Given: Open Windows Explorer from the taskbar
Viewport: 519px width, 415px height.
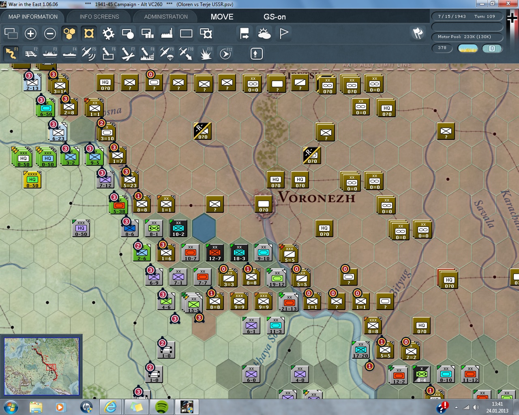Looking at the screenshot, I should click(x=36, y=407).
